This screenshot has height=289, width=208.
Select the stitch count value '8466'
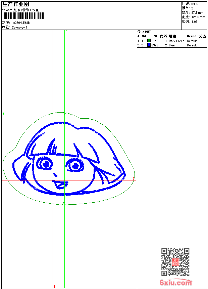pos(195,4)
